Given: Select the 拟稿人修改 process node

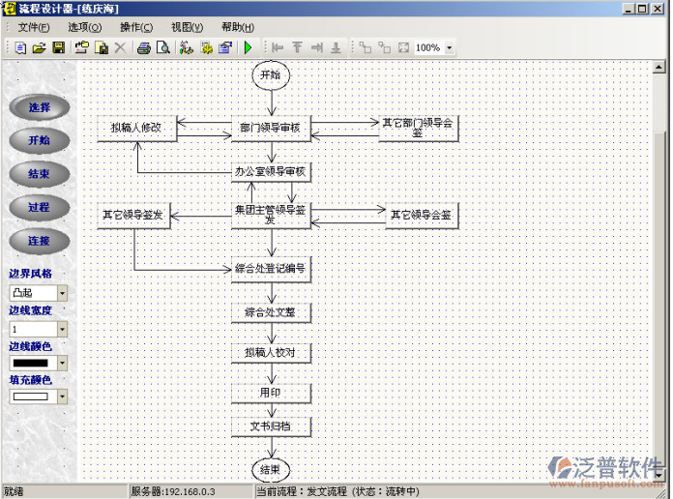Looking at the screenshot, I should (137, 128).
